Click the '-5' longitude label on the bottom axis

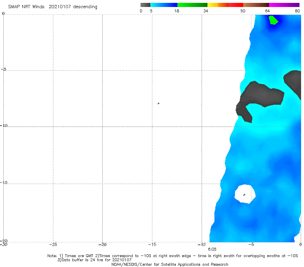251,244
